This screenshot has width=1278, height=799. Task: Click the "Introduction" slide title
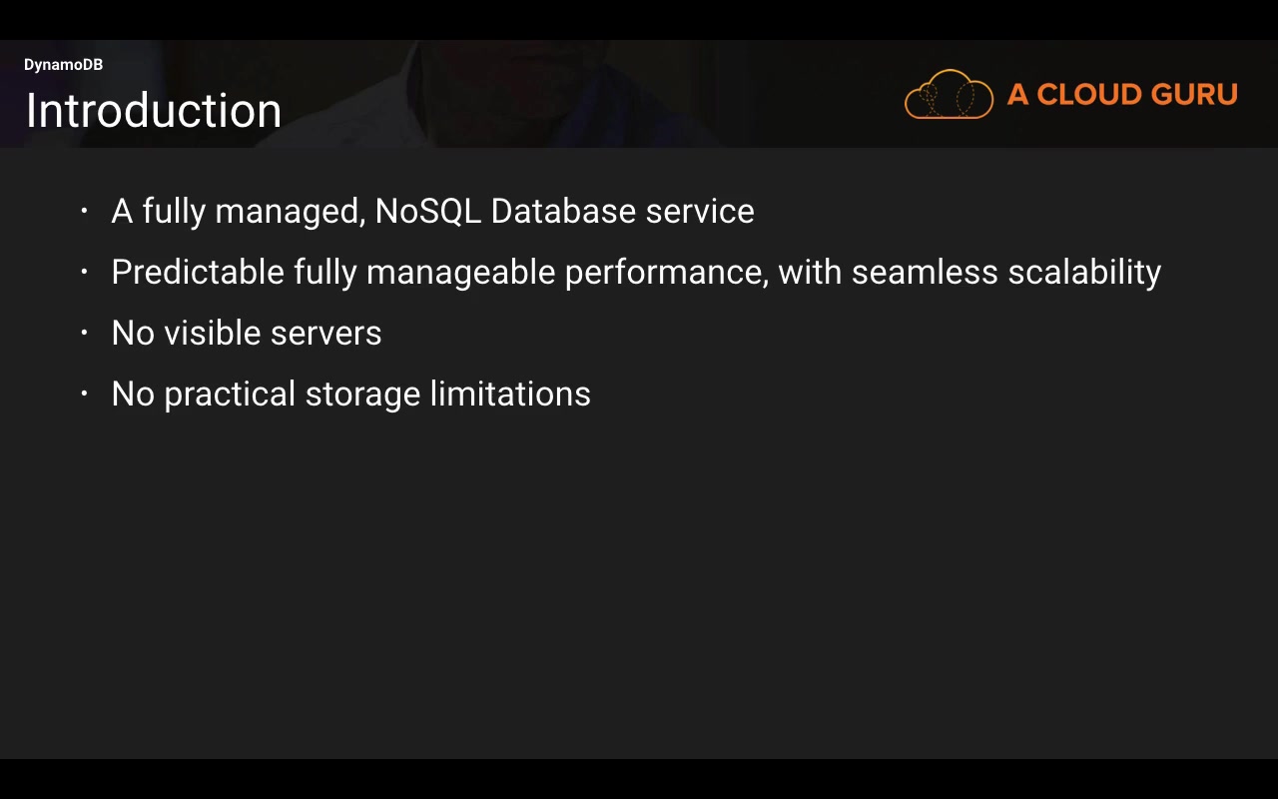point(154,110)
